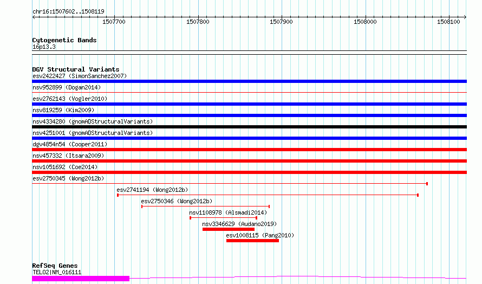Click the chr16:1507602..1508119 region label
This screenshot has height=284, width=482.
click(68, 12)
